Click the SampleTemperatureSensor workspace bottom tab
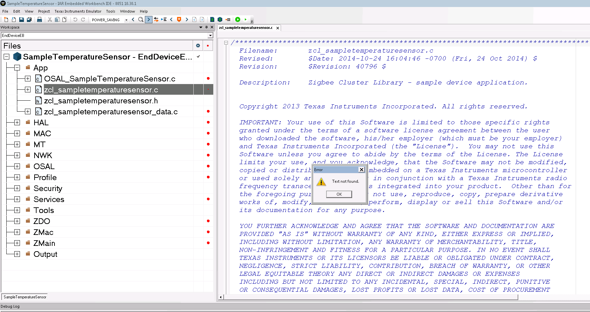Image resolution: width=590 pixels, height=312 pixels. 25,297
